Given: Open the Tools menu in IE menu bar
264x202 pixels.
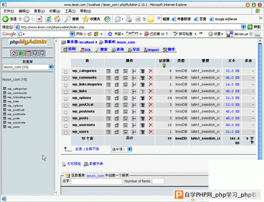Looking at the screenshot, I should click(70, 11).
